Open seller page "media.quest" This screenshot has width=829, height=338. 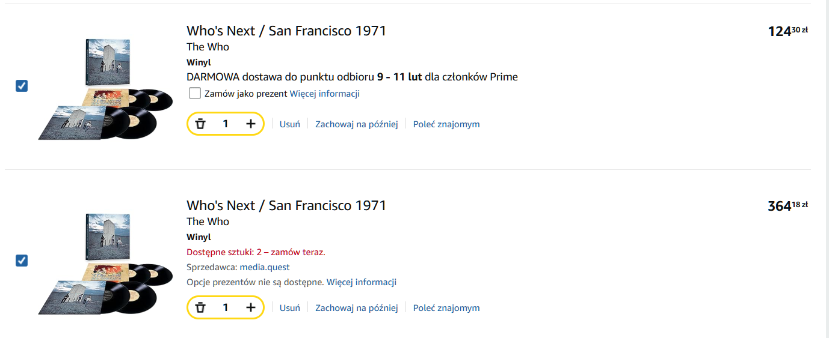265,267
